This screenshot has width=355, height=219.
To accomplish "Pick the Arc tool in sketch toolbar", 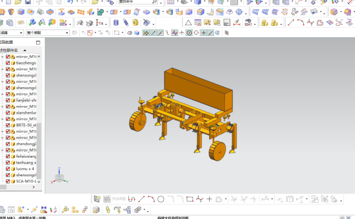I will [151, 199].
